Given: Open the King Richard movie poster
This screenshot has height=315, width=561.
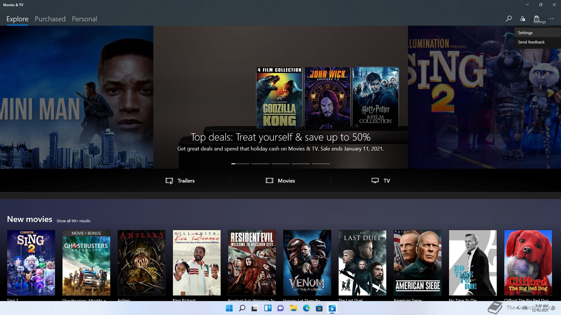Looking at the screenshot, I should pos(197,263).
